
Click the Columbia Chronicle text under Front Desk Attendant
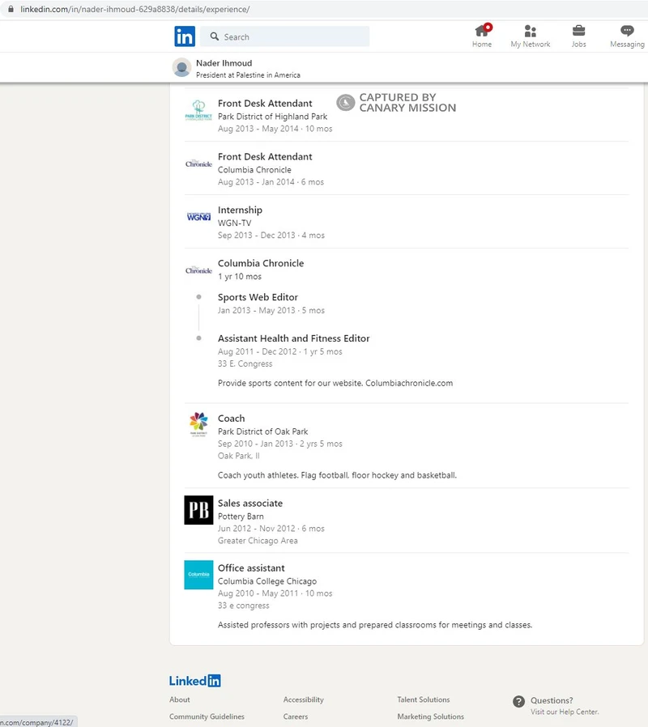coord(254,170)
